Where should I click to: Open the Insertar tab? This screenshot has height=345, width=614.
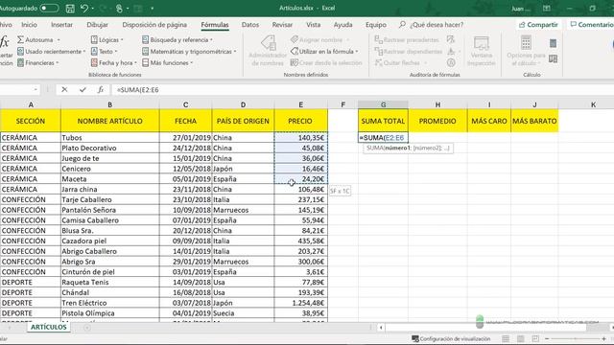pyautogui.click(x=61, y=25)
